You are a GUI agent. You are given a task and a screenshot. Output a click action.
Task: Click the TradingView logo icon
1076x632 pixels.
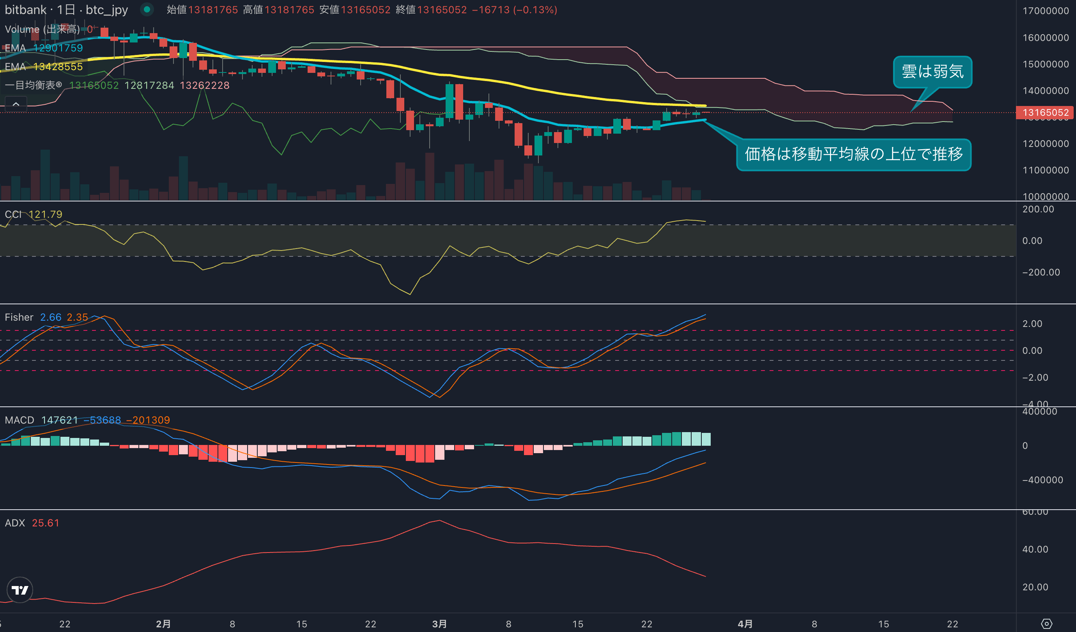coord(19,590)
